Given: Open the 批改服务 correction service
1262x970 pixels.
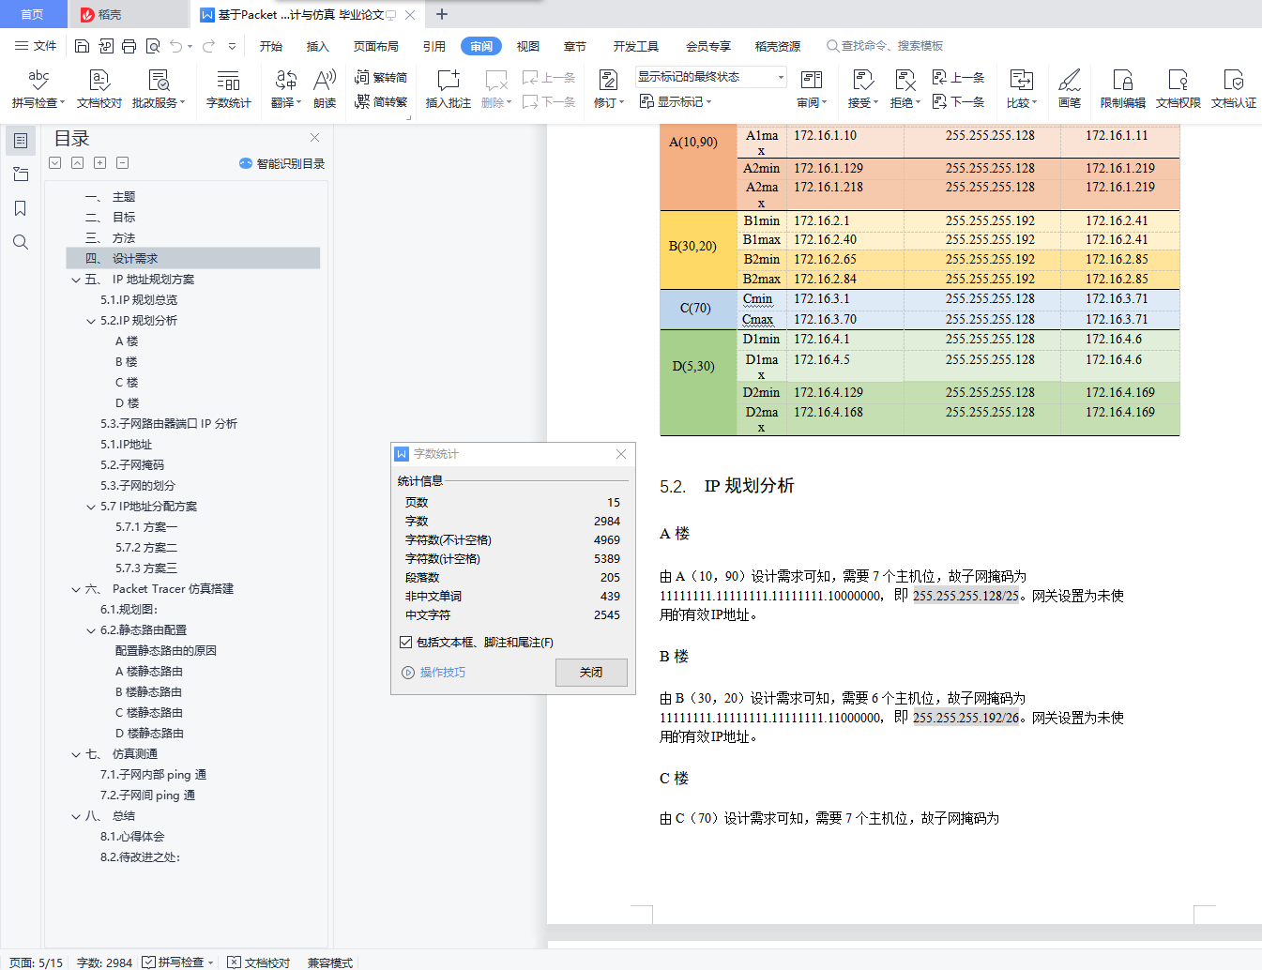Looking at the screenshot, I should pyautogui.click(x=159, y=89).
